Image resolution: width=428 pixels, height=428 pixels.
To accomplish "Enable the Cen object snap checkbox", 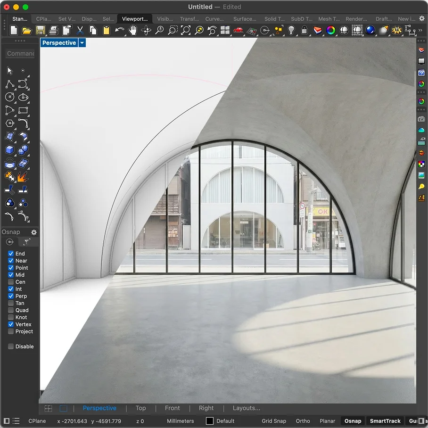I will click(x=11, y=282).
